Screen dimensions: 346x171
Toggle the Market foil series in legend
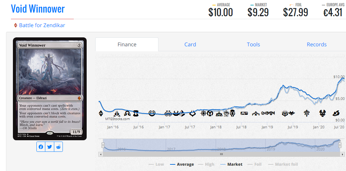pos(283,164)
